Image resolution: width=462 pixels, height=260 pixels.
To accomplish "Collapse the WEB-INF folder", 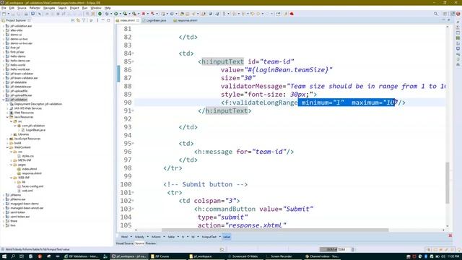I will pos(12,178).
